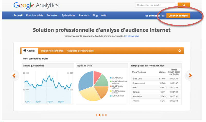Click the 24,90 % Résultats naturels legend text
Screen dimensions: 206x122
[119, 82]
